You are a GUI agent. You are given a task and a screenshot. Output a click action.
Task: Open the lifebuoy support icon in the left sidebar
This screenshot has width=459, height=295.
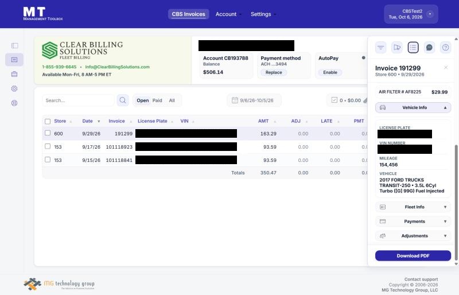click(x=14, y=103)
